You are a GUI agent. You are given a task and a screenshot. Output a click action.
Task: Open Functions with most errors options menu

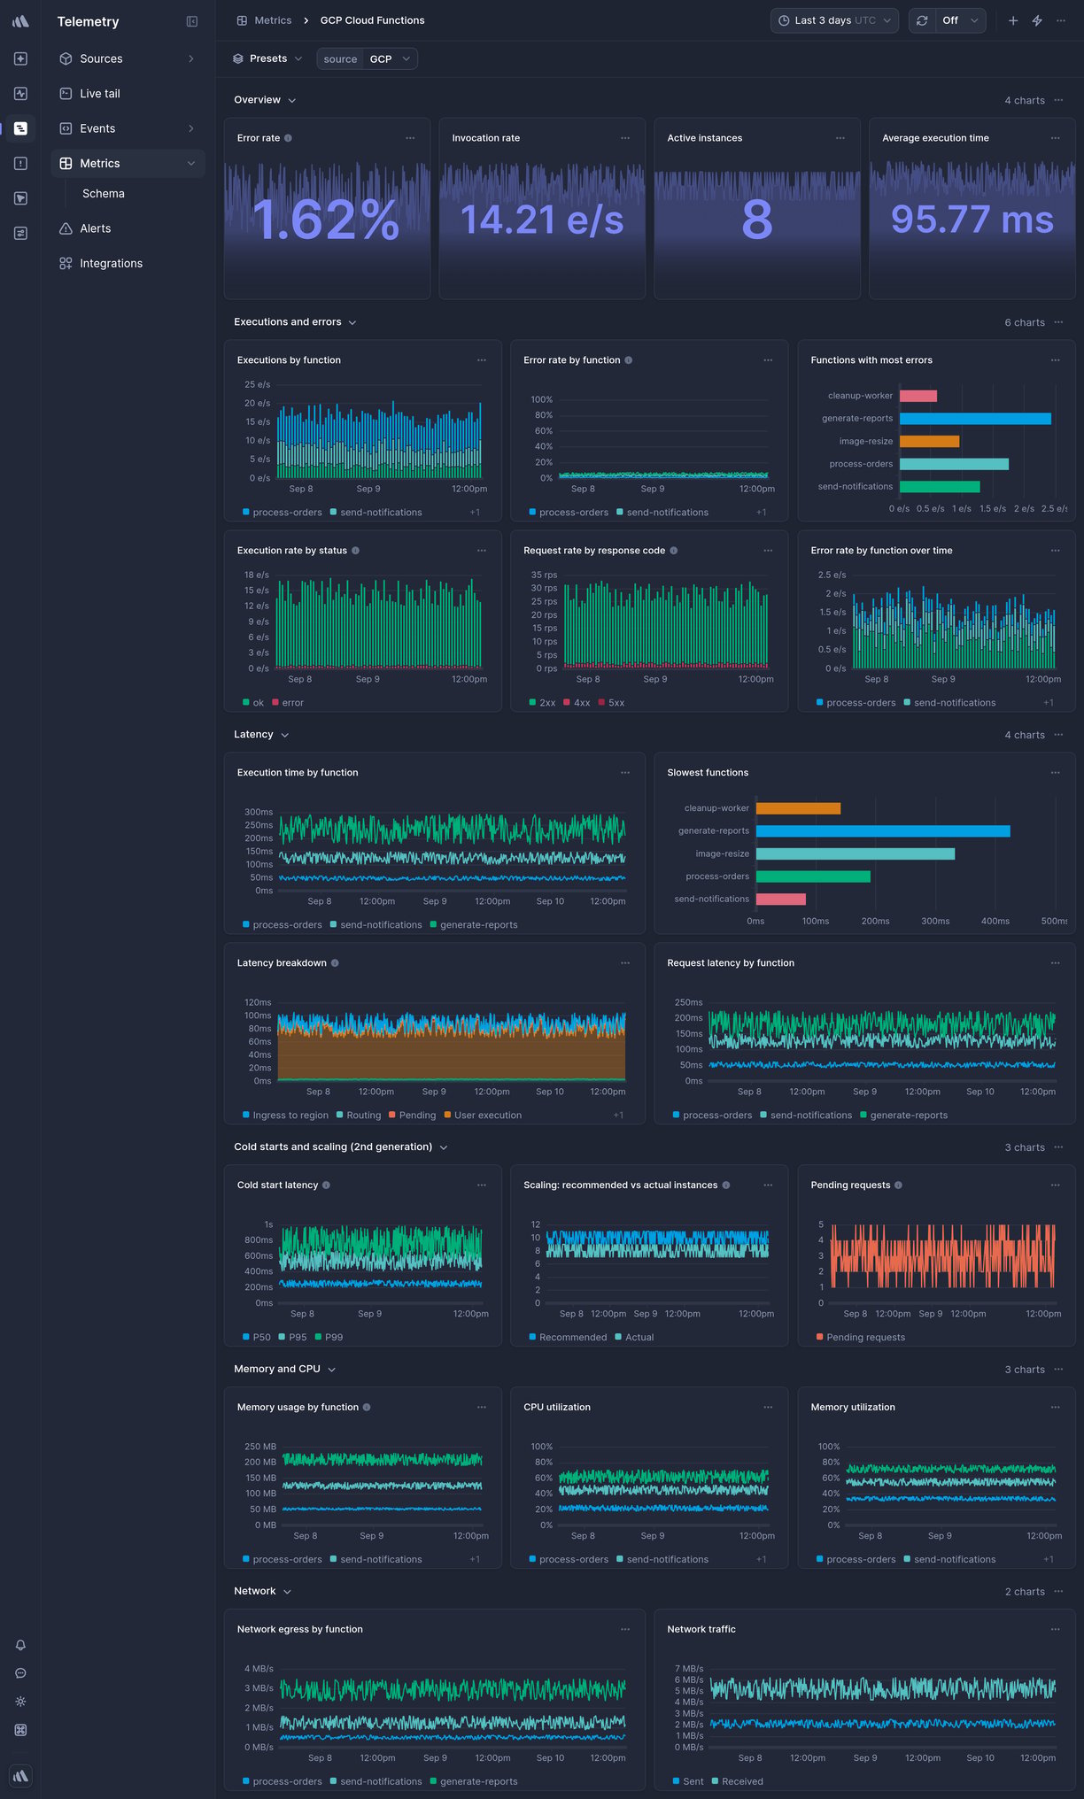(1056, 360)
